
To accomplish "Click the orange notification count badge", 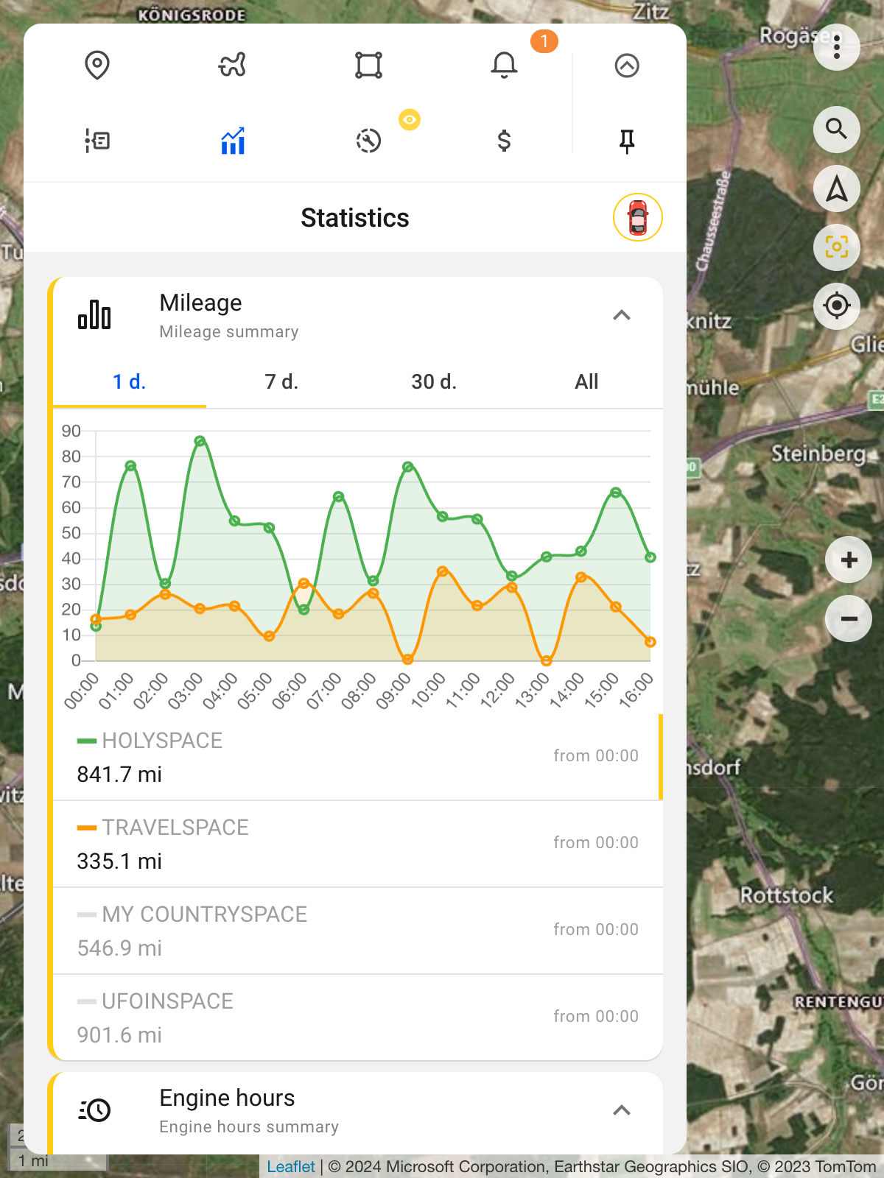I will 544,41.
